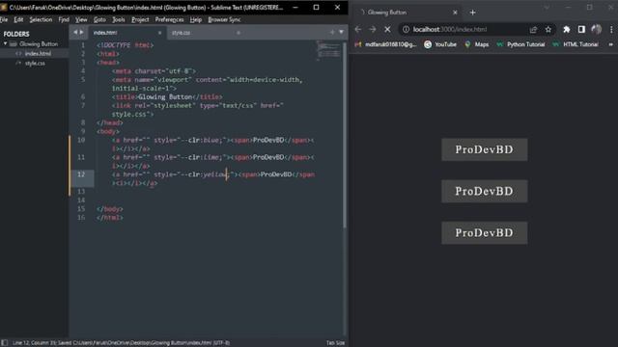Close the index.html editor tab

coord(159,33)
